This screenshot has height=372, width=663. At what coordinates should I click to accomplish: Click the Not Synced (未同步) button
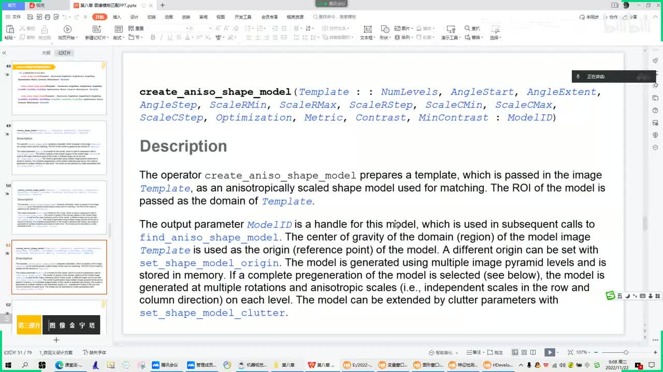pyautogui.click(x=589, y=17)
